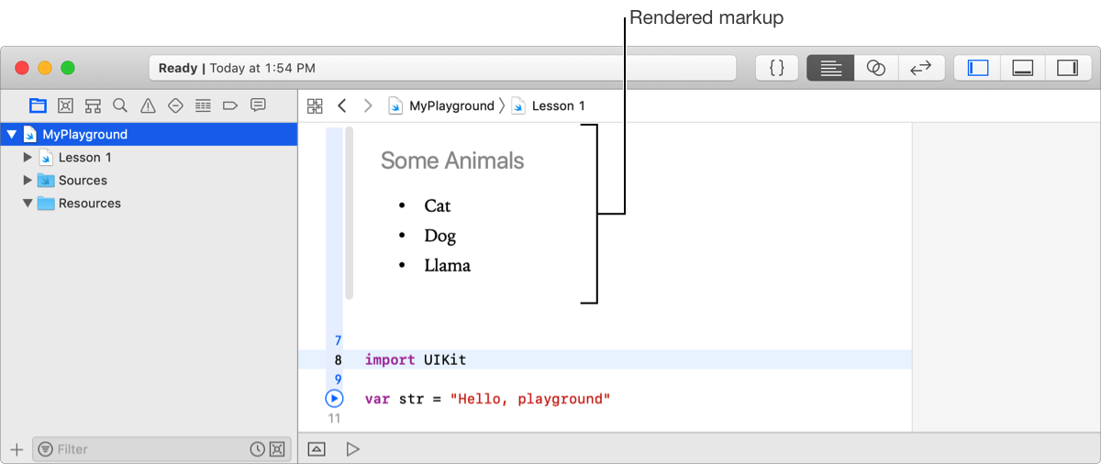Image resolution: width=1101 pixels, height=464 pixels.
Task: Click line number 8 in the gutter
Action: [x=338, y=360]
